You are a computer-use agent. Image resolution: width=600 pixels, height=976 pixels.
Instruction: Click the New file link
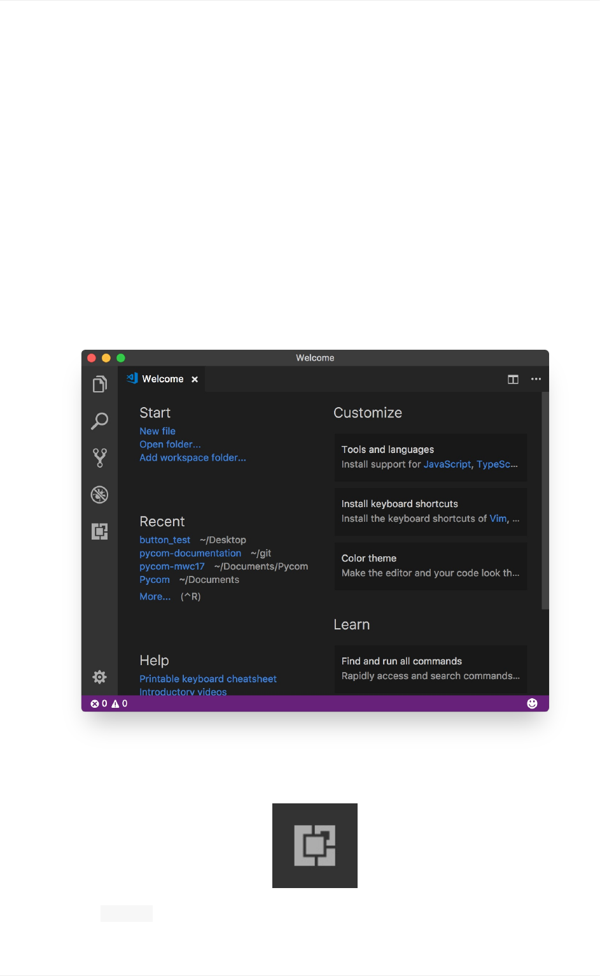pyautogui.click(x=158, y=431)
